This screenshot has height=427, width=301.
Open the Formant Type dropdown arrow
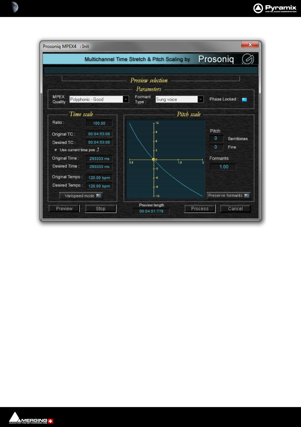click(x=201, y=99)
